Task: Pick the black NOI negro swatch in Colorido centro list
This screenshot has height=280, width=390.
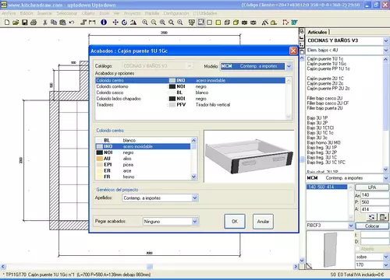Action: pyautogui.click(x=100, y=152)
